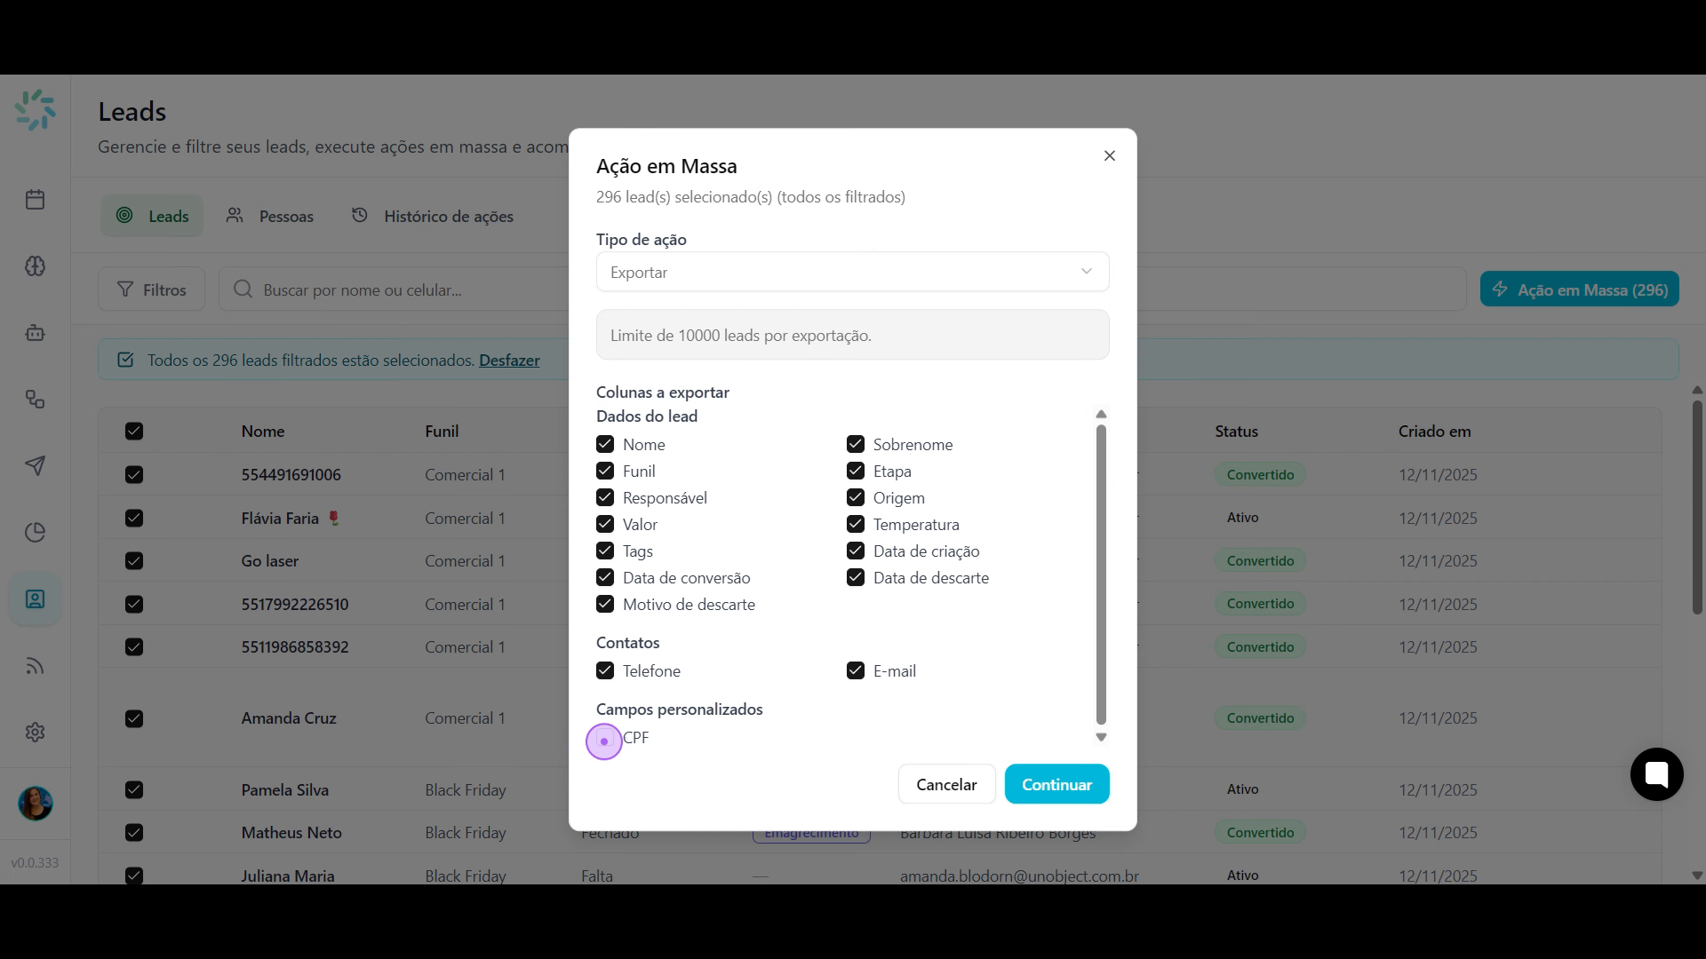Image resolution: width=1706 pixels, height=959 pixels.
Task: Click the Convertido badge in Amanda Cruz row
Action: pos(1260,717)
